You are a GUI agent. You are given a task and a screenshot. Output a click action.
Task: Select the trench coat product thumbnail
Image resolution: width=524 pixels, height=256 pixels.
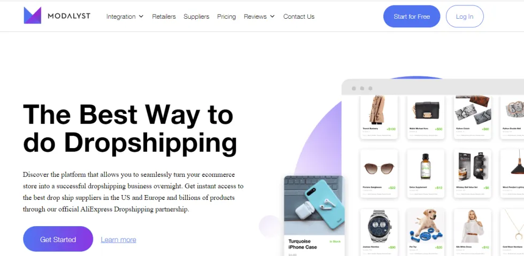pos(379,110)
